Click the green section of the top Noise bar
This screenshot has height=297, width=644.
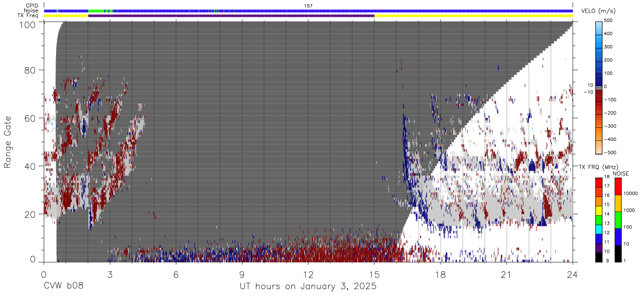click(x=95, y=10)
